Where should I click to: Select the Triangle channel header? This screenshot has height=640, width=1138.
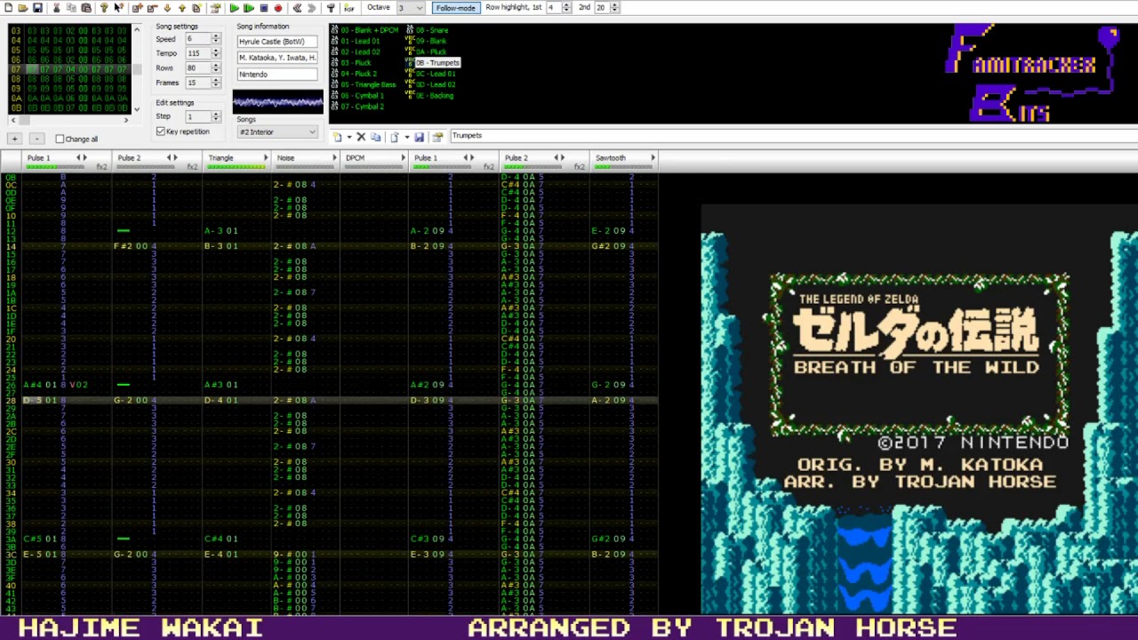coord(235,161)
